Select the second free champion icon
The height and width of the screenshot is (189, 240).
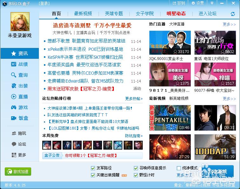pyautogui.click(x=57, y=145)
